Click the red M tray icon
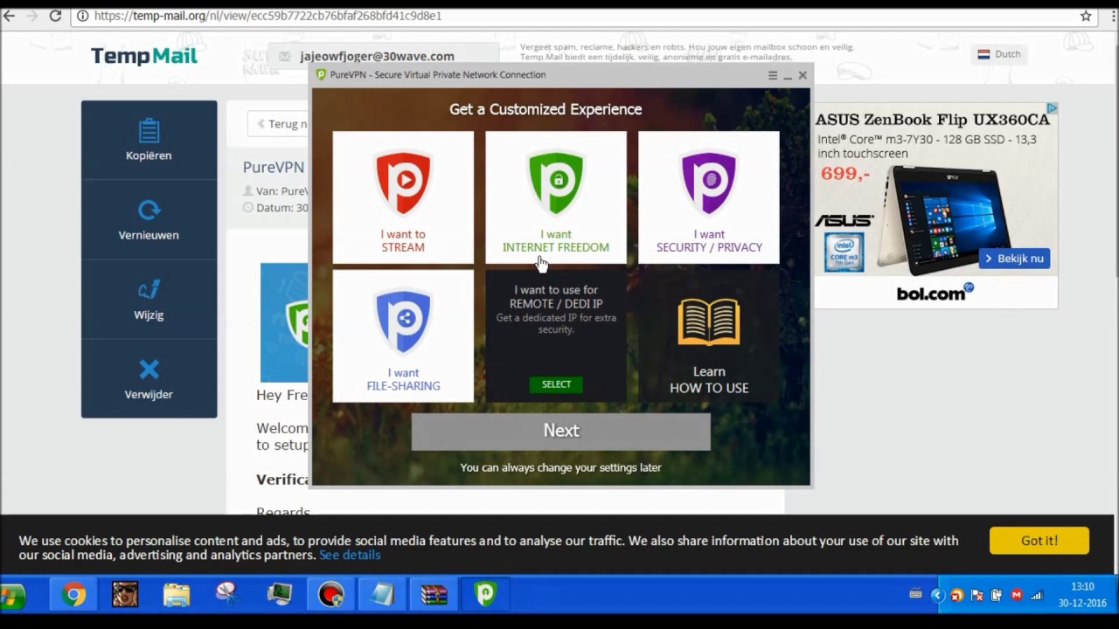1119x629 pixels. [1016, 596]
